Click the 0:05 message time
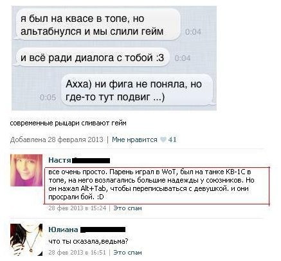281x261 pixels. [48, 98]
